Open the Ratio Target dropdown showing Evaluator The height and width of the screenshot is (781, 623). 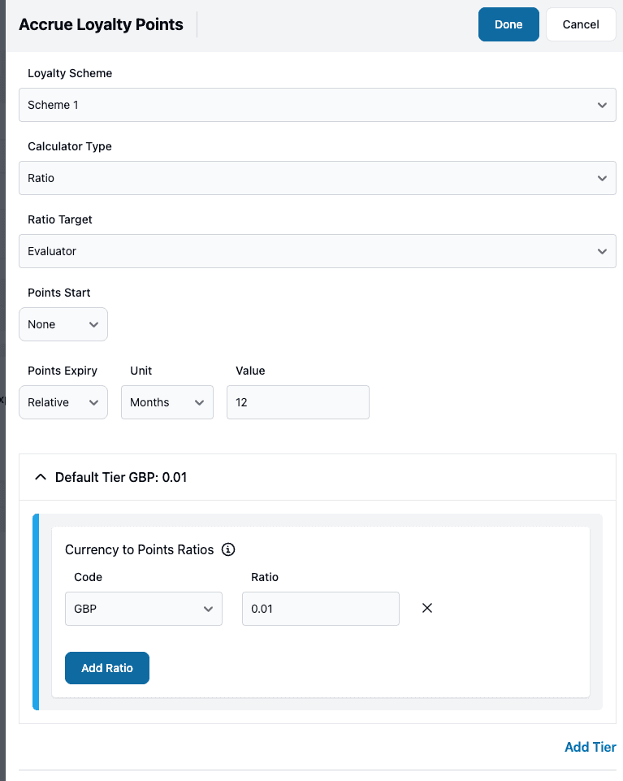click(317, 251)
